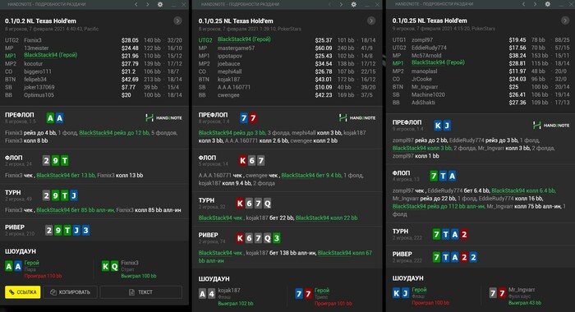Click the blue 3 river card in Fixnix3 hand
This screenshot has height=312, width=575.
click(85, 230)
